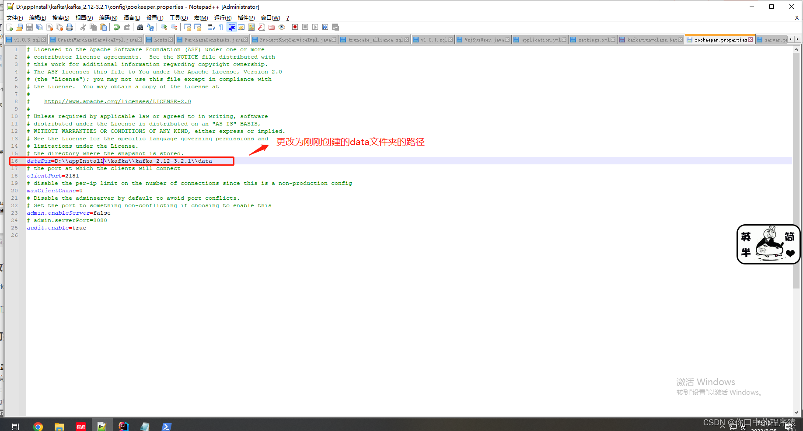The image size is (803, 431).
Task: Toggle monitoring eye icon
Action: (282, 27)
